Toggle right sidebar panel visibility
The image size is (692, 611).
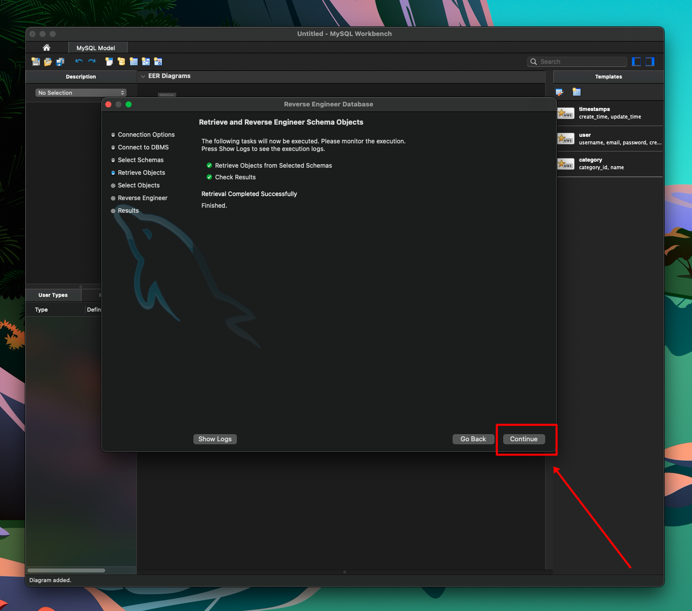(x=650, y=62)
